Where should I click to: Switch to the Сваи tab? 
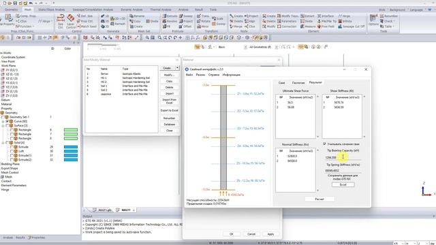[281, 83]
